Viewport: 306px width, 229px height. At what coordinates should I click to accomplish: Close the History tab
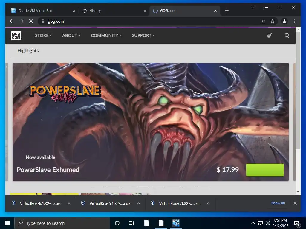(x=145, y=11)
